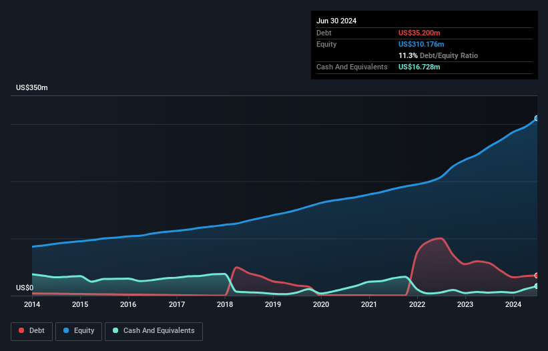
Task: Click the teal Cash legend dot
Action: [115, 330]
